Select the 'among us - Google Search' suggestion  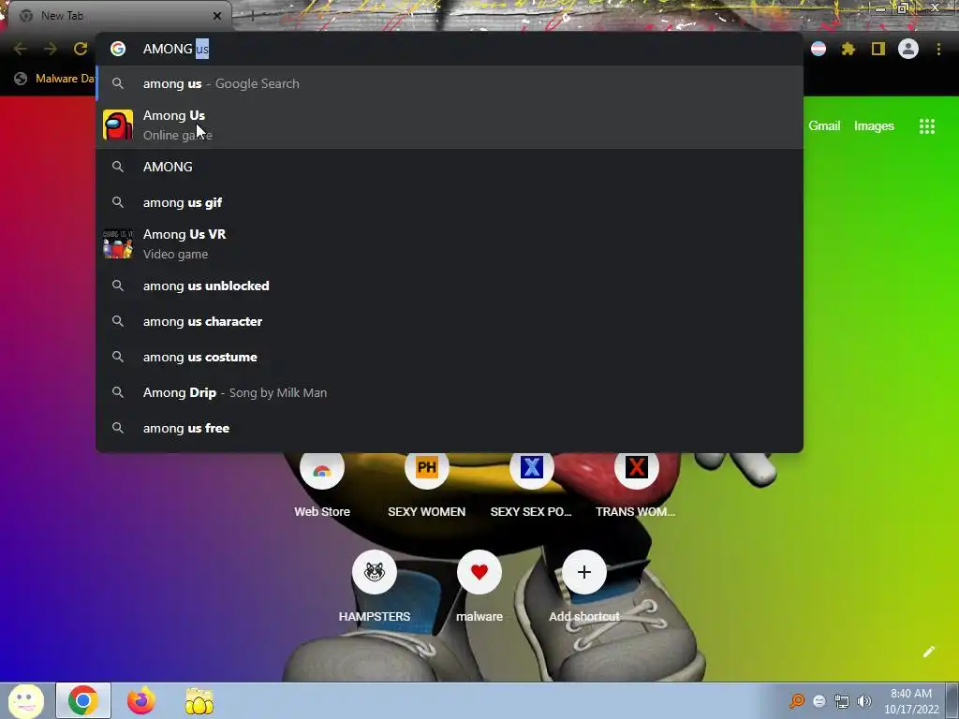tap(450, 83)
